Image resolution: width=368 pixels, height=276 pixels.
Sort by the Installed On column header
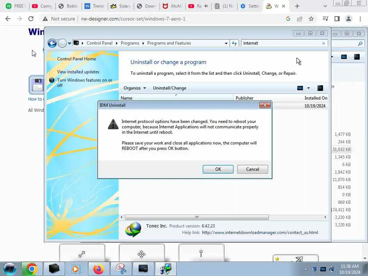[x=316, y=98]
